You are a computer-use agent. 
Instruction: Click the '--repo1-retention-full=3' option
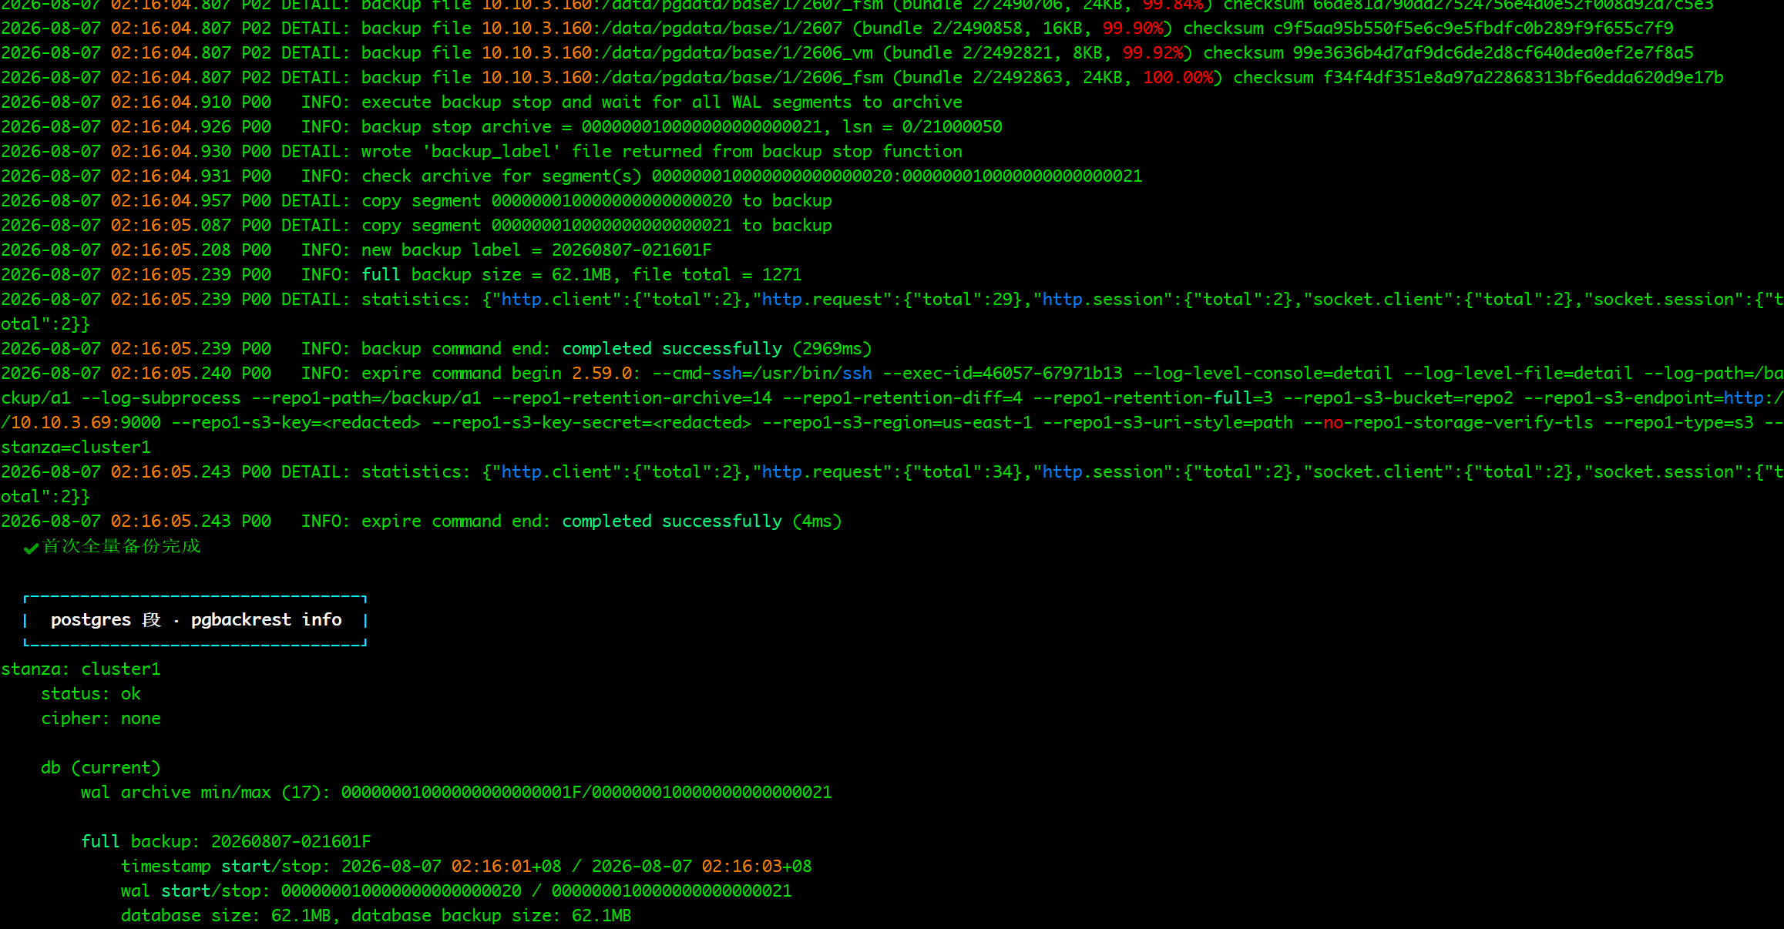point(1153,398)
